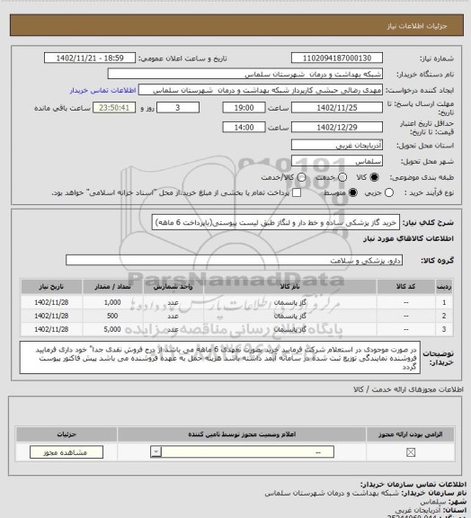Click the remaining days field showing 3
471x518 pixels.
pos(178,108)
